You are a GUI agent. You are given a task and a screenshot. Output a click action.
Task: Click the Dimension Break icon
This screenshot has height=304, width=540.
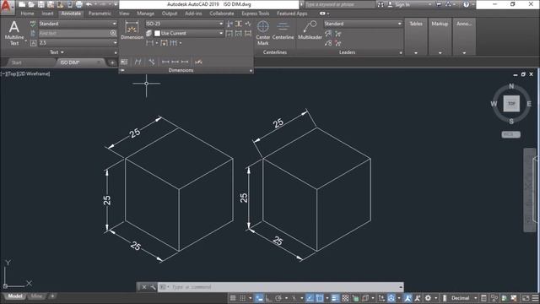point(229,24)
